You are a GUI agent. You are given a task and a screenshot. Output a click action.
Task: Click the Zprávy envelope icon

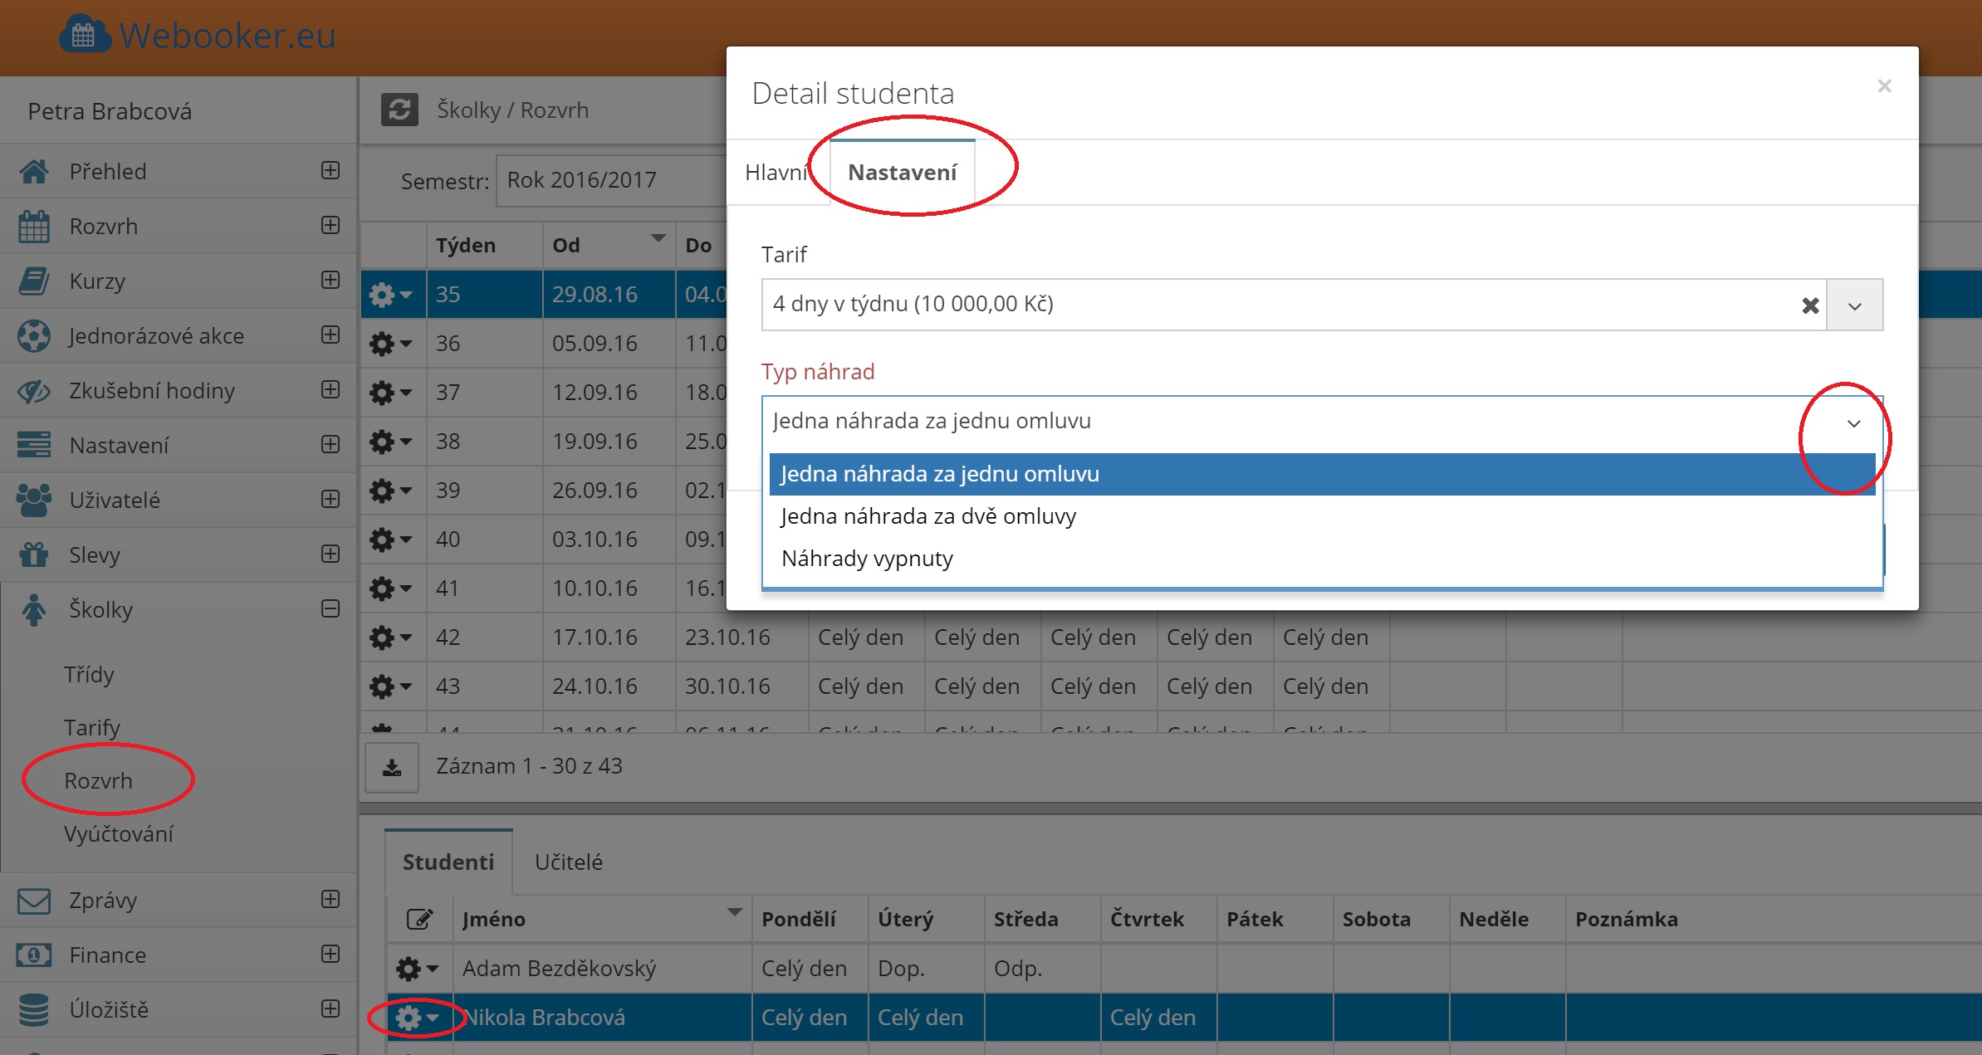click(x=34, y=901)
